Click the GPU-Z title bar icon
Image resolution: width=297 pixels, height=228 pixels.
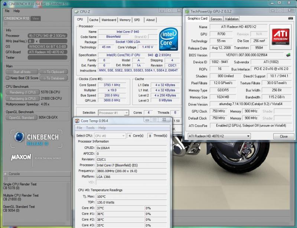pyautogui.click(x=187, y=11)
